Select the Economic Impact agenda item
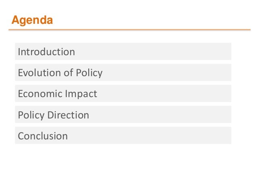This screenshot has width=257, height=193. point(123,93)
